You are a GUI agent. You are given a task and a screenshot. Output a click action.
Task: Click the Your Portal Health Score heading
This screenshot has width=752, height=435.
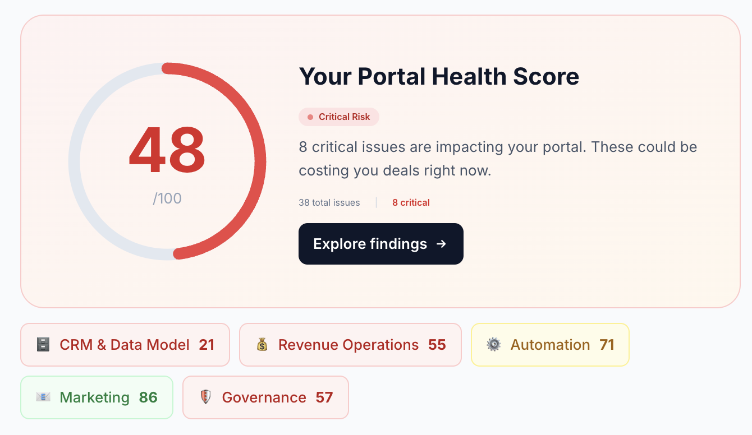pyautogui.click(x=439, y=76)
